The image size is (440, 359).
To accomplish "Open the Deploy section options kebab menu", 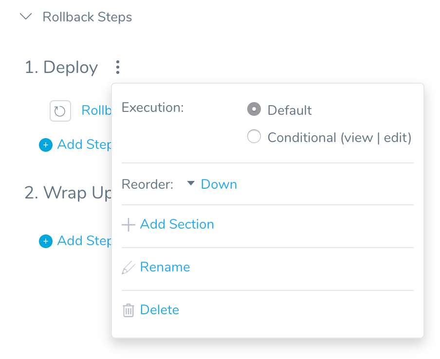I will tap(118, 67).
